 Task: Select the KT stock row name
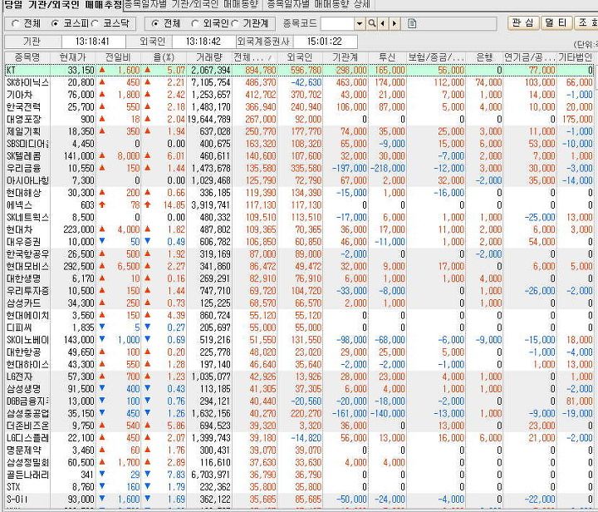12,70
